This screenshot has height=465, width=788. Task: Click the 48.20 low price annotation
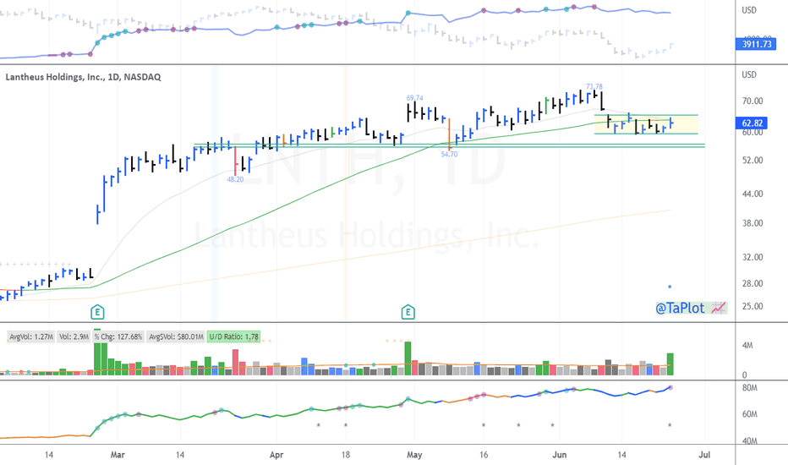point(235,179)
